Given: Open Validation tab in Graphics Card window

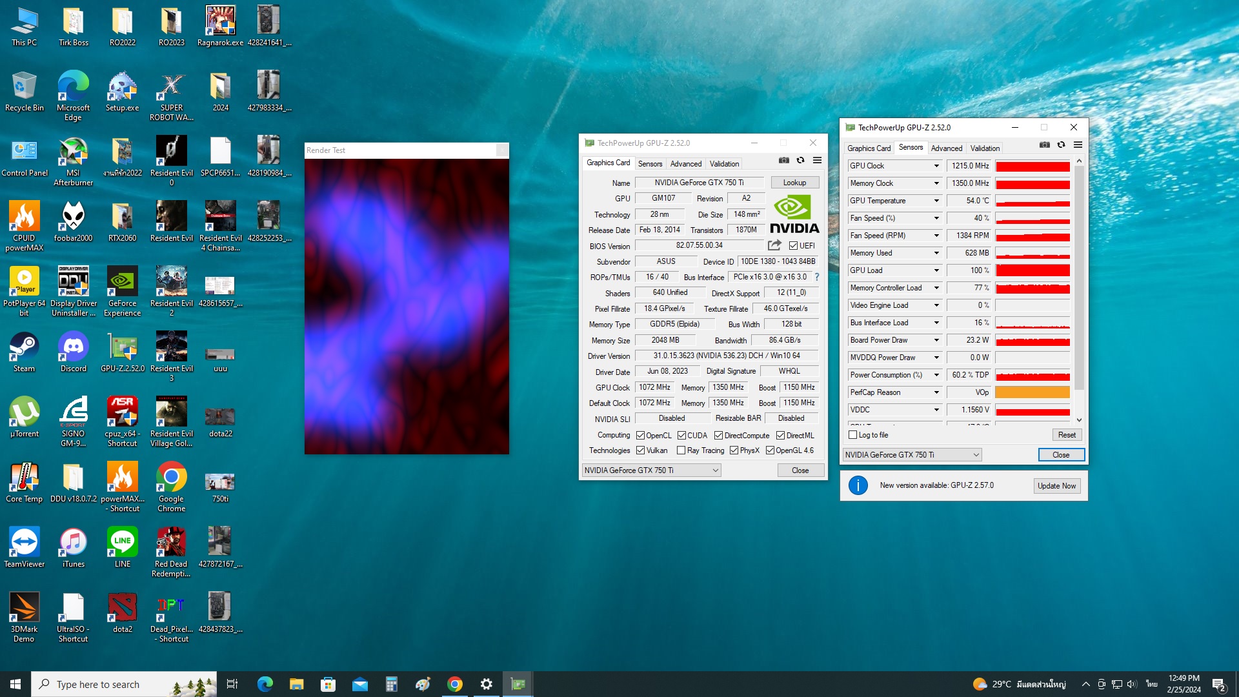Looking at the screenshot, I should pyautogui.click(x=724, y=164).
